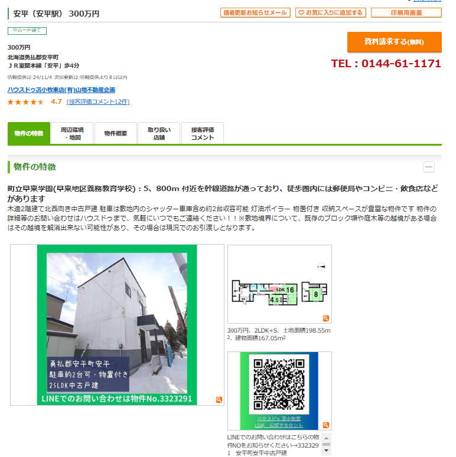The height and width of the screenshot is (457, 456).
Task: Click magnifier icon on QR code image
Action: pyautogui.click(x=326, y=425)
